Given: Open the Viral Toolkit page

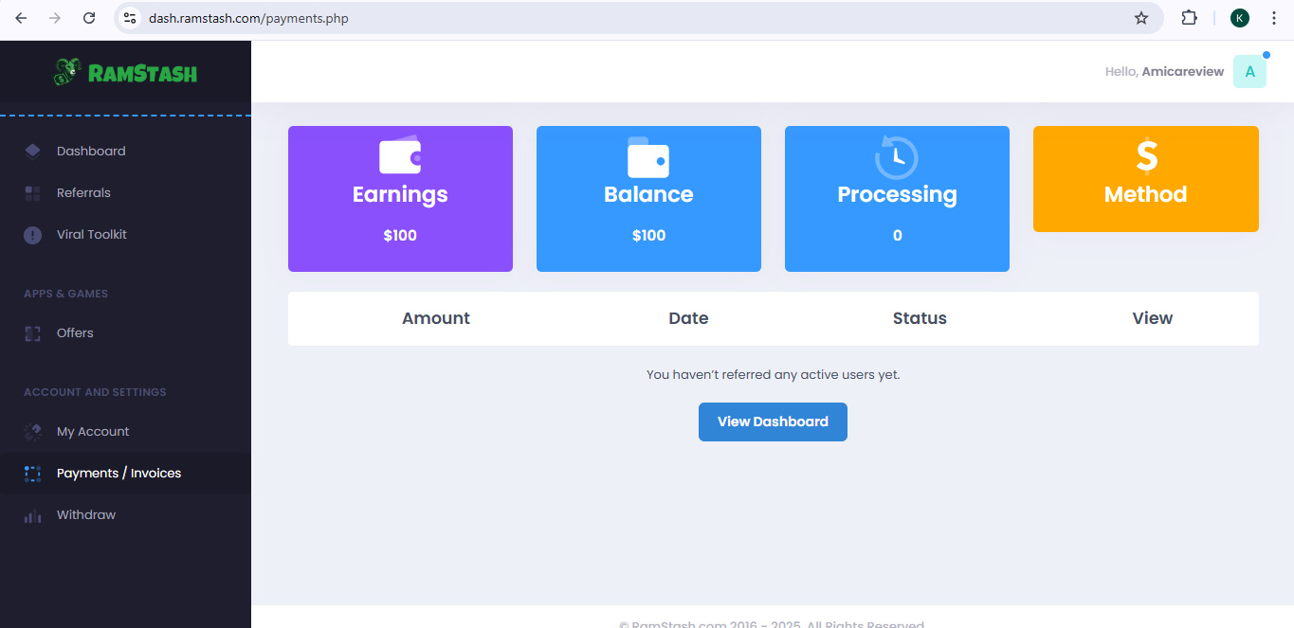Looking at the screenshot, I should (x=91, y=235).
